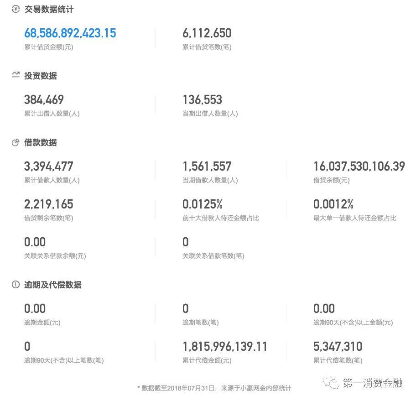Viewport: 416px width, 401px height.
Task: Click the ¥ currency icon beside 交易数据统计
Action: tap(16, 9)
